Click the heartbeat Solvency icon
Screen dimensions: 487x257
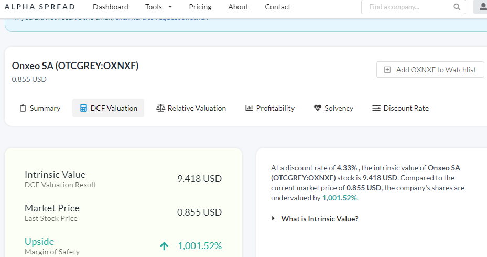click(317, 108)
